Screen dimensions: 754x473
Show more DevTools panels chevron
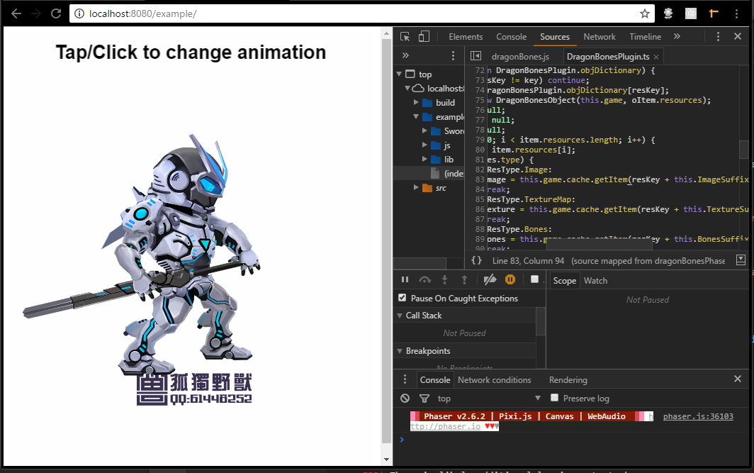point(677,37)
